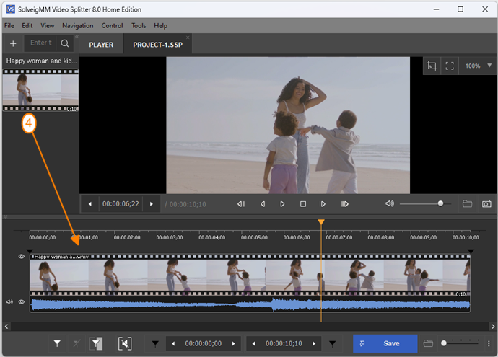
Task: Click the invert fragments icon
Action: (96, 343)
